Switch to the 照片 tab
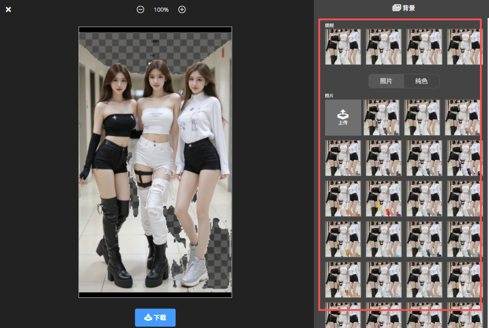Viewport: 489px width, 328px height. tap(386, 81)
